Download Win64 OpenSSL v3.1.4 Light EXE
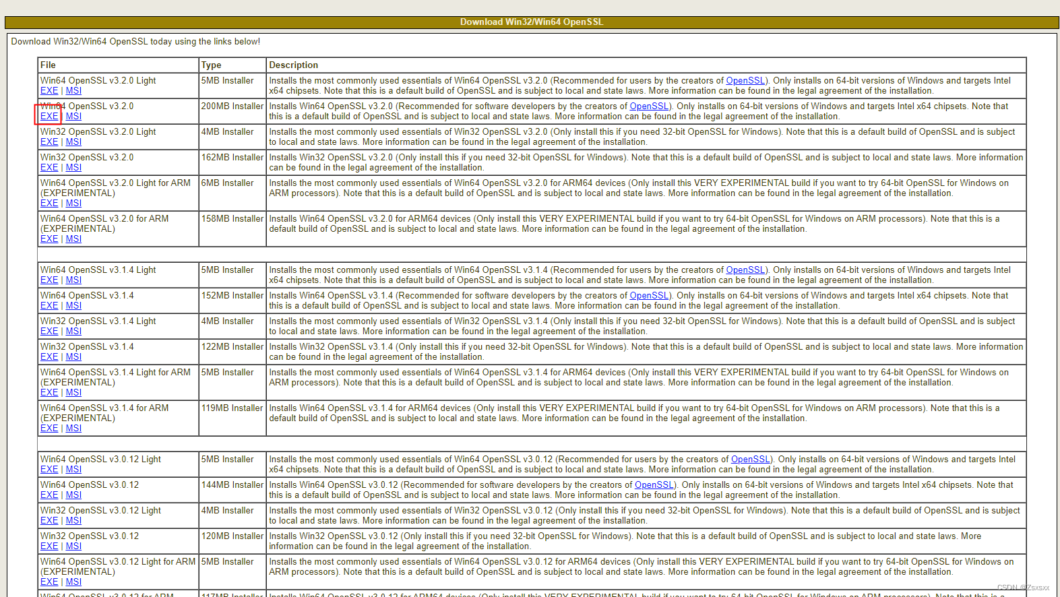The height and width of the screenshot is (597, 1060). tap(49, 280)
